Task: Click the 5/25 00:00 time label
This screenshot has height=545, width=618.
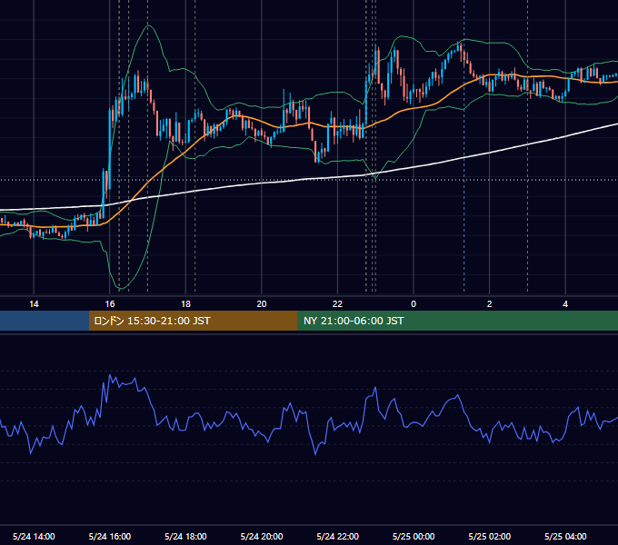Action: click(414, 536)
